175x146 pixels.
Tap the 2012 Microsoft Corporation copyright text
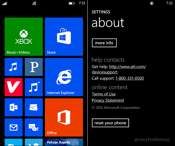[x=116, y=108]
